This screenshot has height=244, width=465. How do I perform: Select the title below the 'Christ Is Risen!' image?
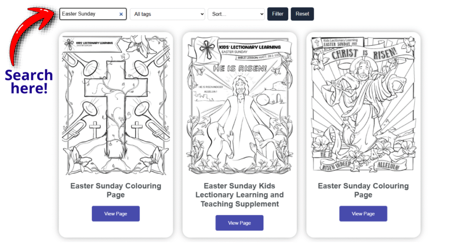363,190
